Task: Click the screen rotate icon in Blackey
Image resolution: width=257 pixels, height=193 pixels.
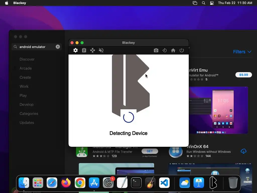Action: [165, 50]
